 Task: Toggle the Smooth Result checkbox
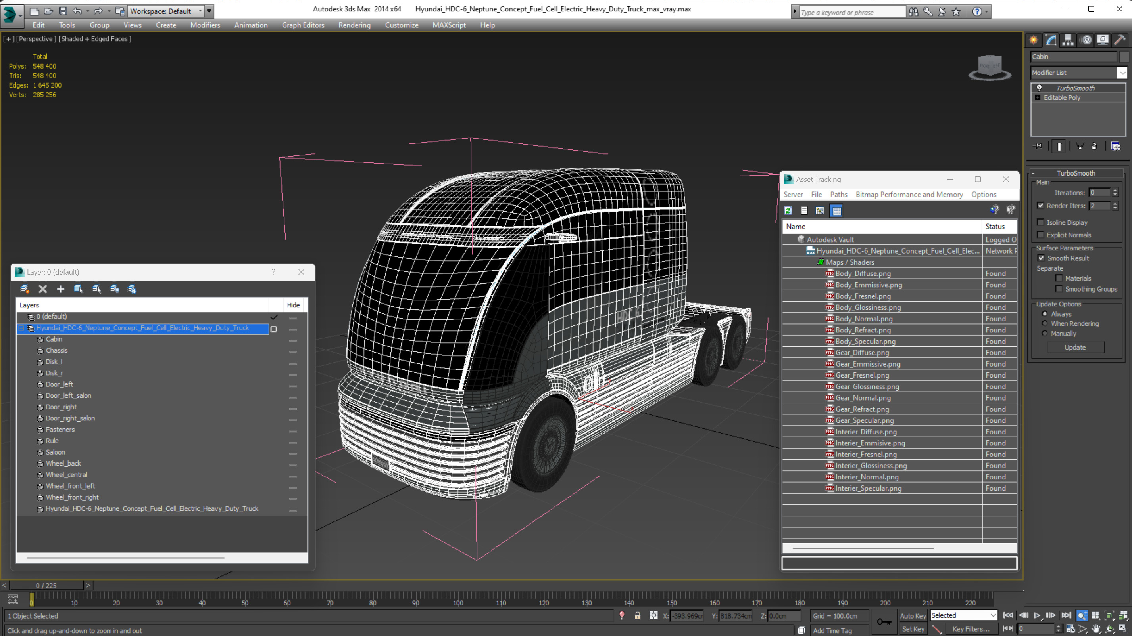click(x=1041, y=258)
